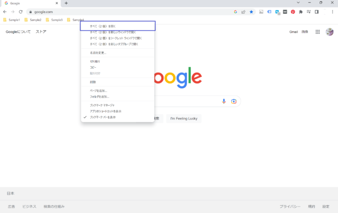This screenshot has width=338, height=213.
Task: Click the I'm Feeling Lucky button
Action: tap(184, 118)
